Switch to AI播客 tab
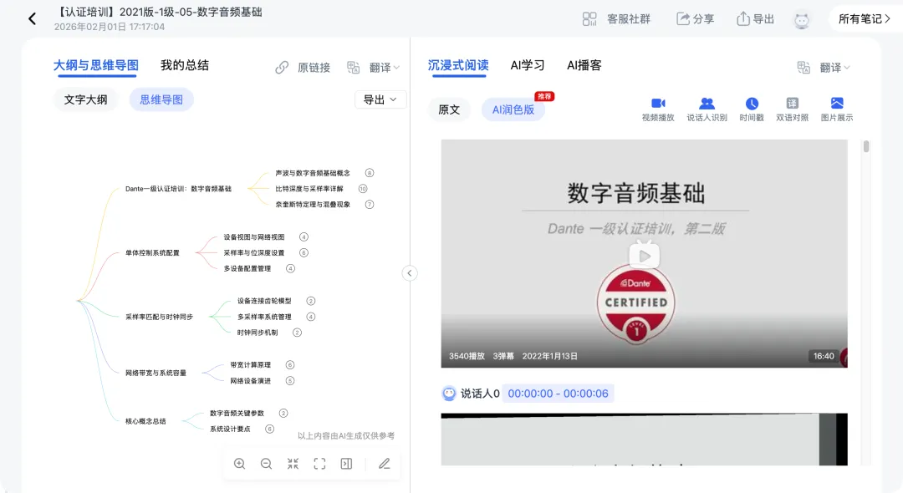 click(x=584, y=65)
